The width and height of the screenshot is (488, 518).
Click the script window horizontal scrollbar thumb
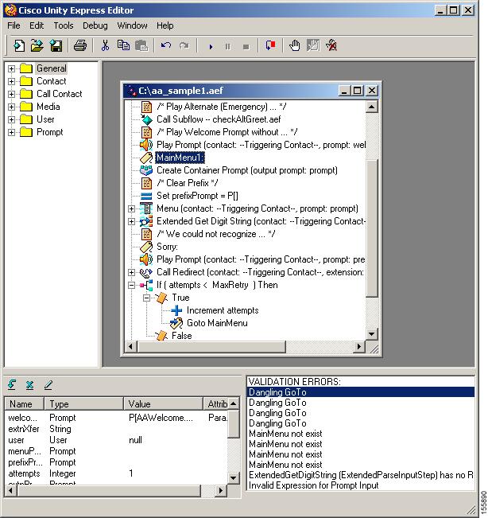(211, 347)
